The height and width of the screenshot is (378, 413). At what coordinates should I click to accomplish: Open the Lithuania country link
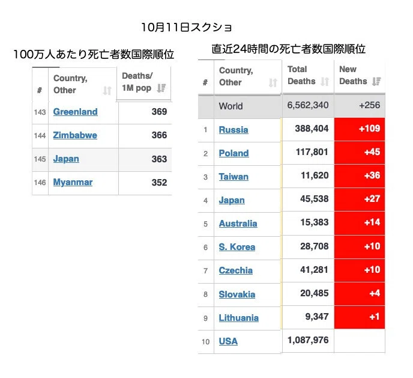pyautogui.click(x=239, y=318)
